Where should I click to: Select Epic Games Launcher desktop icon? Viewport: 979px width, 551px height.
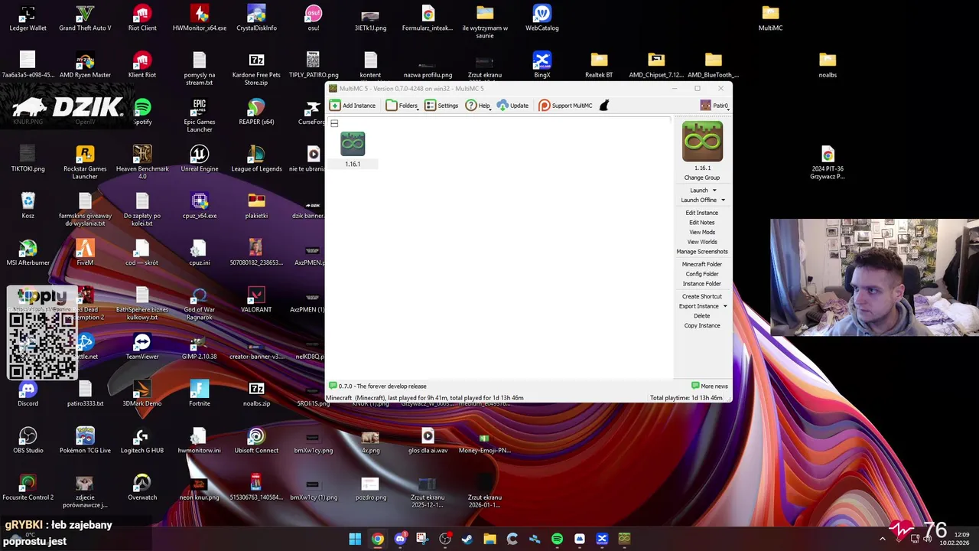(x=200, y=115)
